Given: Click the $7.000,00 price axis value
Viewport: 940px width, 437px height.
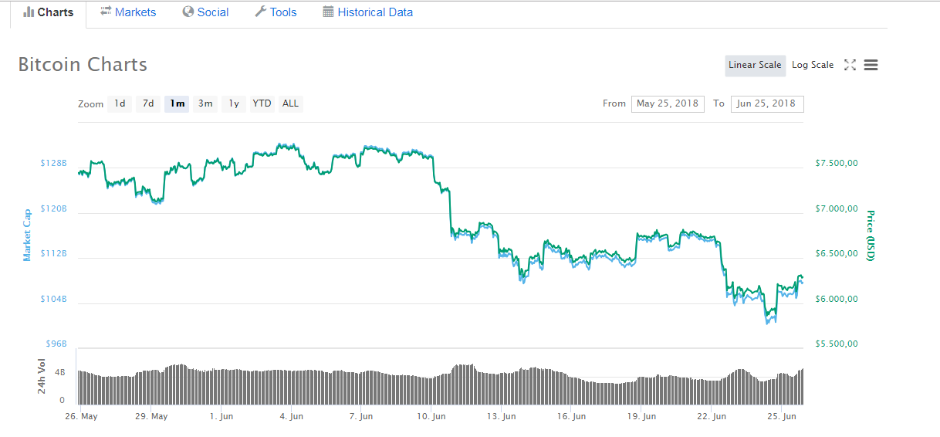Looking at the screenshot, I should [x=837, y=208].
